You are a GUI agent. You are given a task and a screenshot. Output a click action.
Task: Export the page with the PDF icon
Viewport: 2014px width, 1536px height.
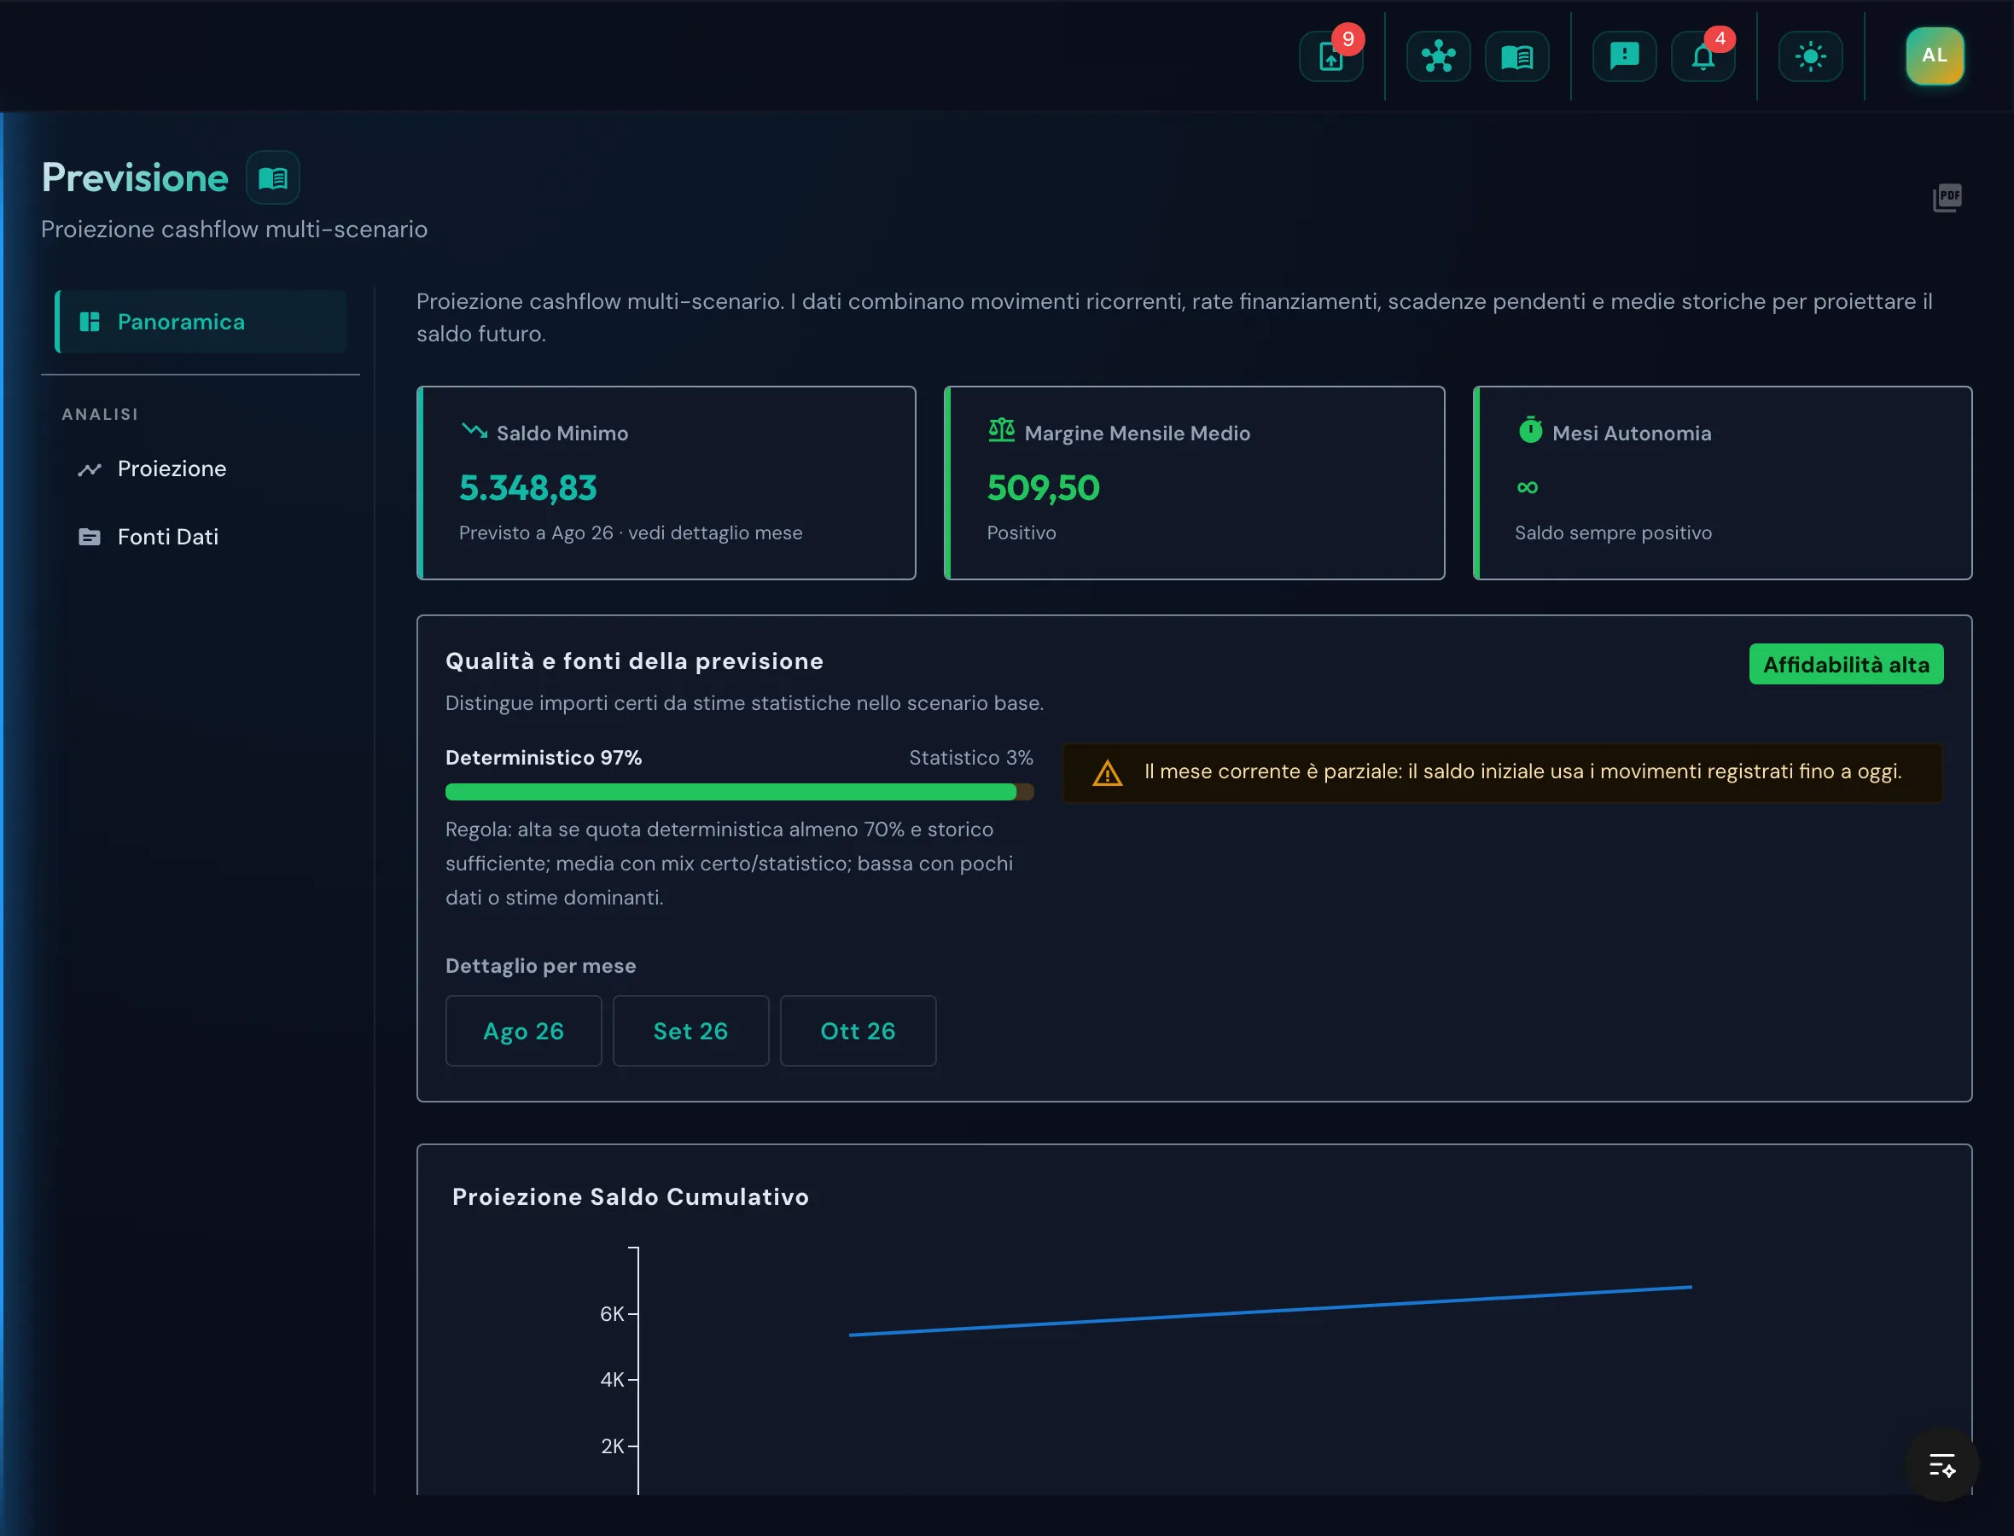[1947, 196]
